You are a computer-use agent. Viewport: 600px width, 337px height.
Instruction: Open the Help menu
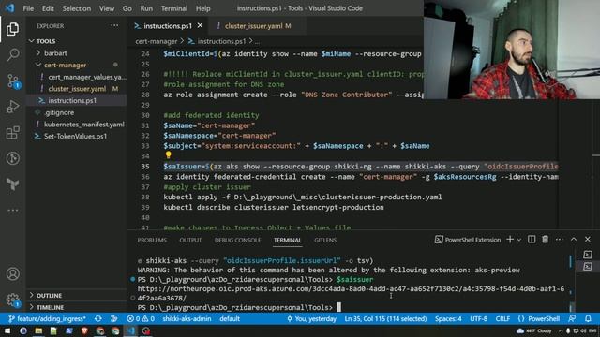203,8
